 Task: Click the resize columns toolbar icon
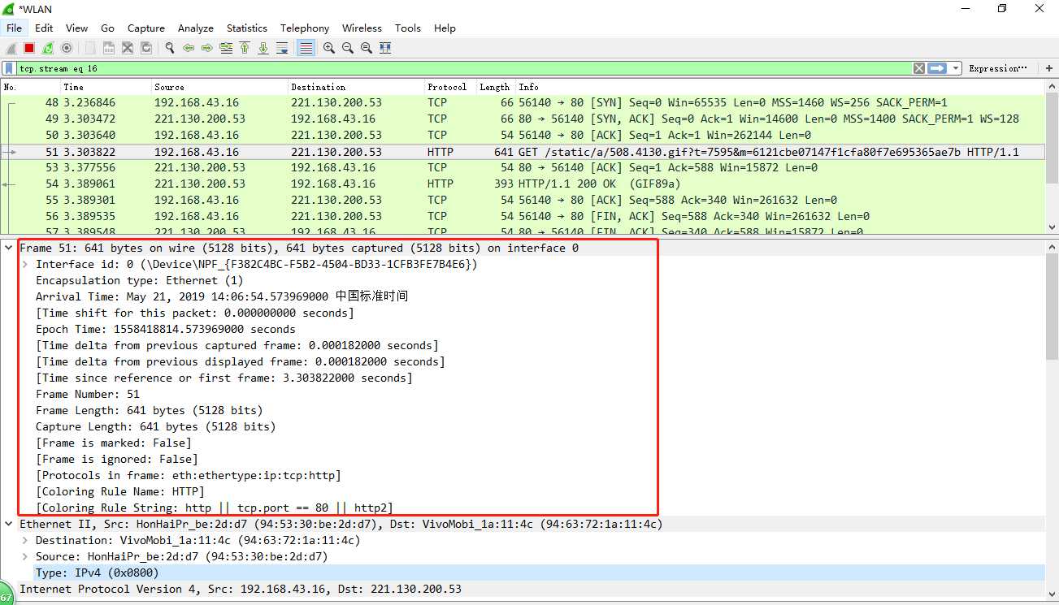tap(385, 48)
